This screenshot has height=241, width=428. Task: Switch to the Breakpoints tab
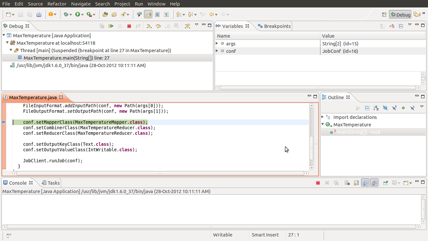(x=274, y=26)
